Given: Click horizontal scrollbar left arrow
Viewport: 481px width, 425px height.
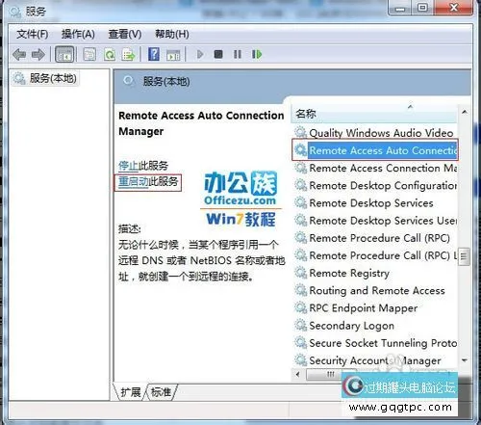Looking at the screenshot, I should (298, 374).
